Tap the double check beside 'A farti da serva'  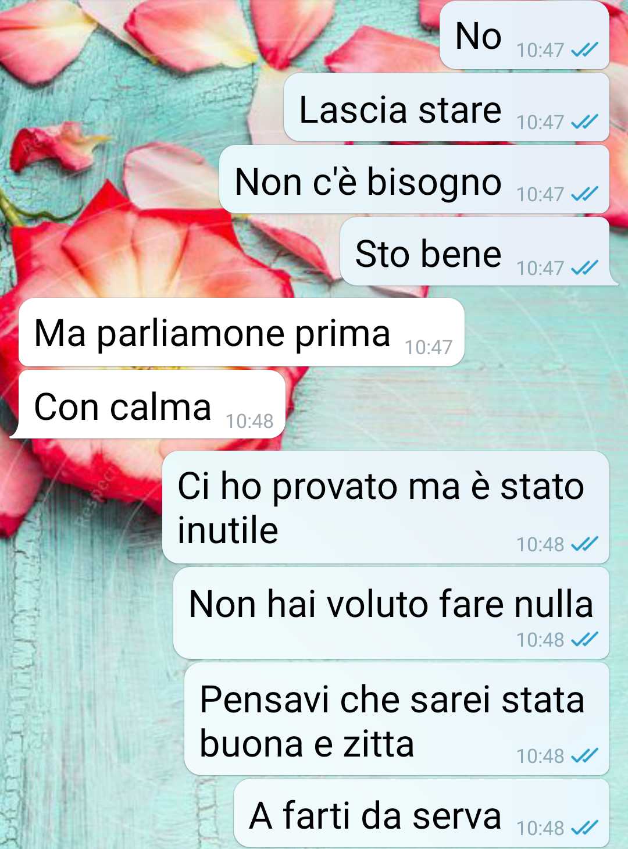click(x=584, y=828)
